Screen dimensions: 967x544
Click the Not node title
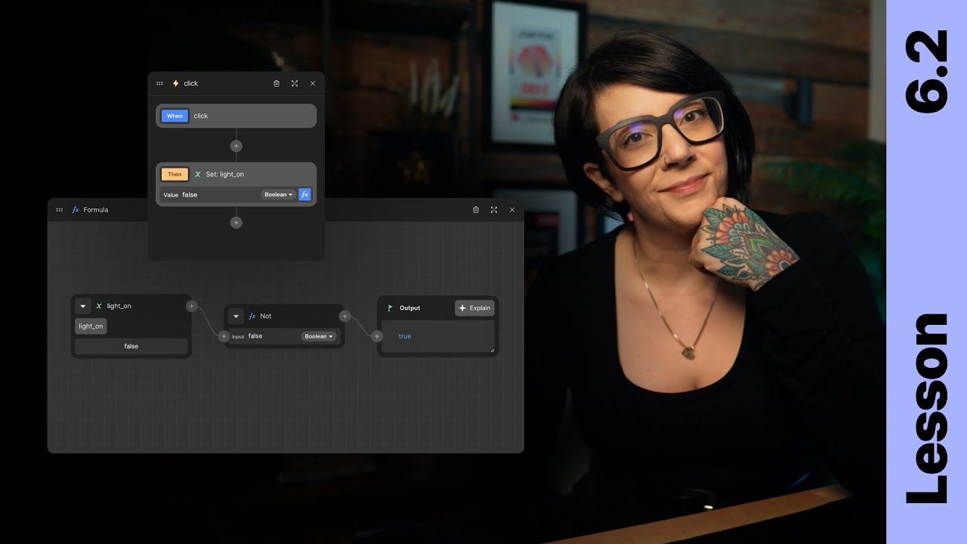point(266,317)
